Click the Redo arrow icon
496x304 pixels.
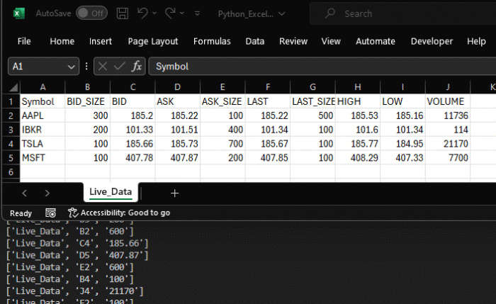coord(170,13)
